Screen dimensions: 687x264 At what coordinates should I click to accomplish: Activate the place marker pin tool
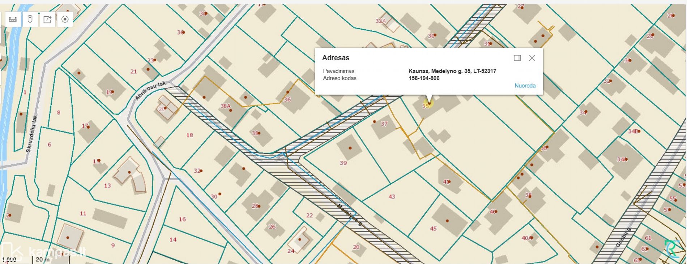[x=30, y=20]
